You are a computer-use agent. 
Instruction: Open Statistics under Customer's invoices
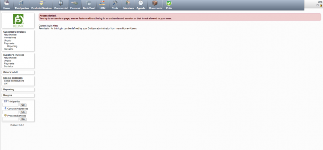point(8,49)
